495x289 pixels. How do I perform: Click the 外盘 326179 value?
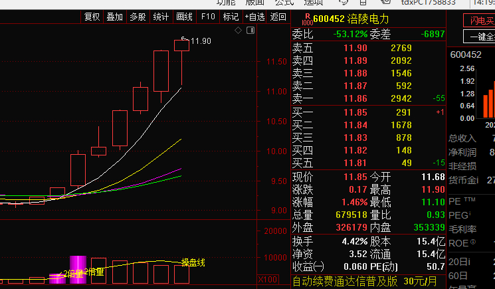(351, 227)
